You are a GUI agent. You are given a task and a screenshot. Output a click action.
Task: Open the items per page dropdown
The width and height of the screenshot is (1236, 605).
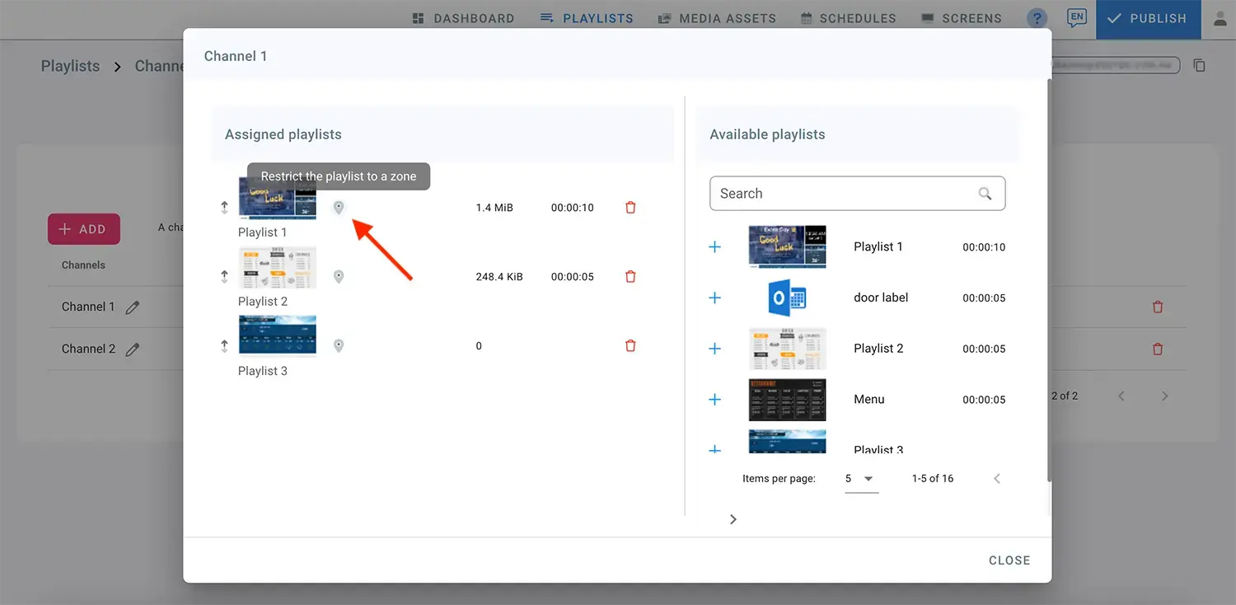coord(861,479)
